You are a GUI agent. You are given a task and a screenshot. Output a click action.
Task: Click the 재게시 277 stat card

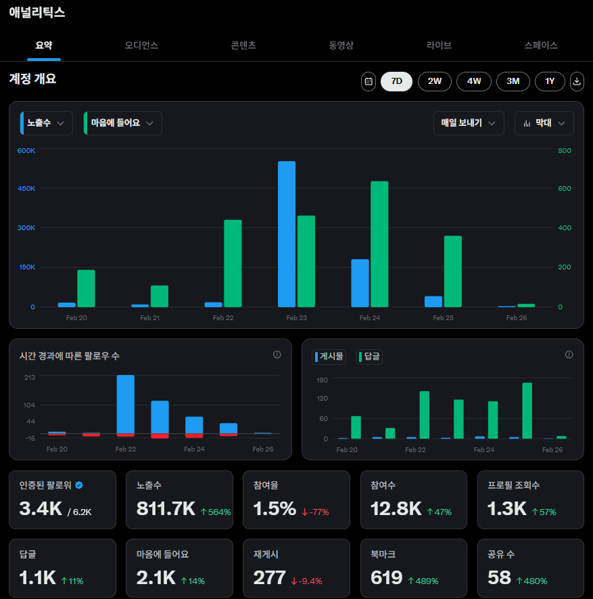pos(296,568)
